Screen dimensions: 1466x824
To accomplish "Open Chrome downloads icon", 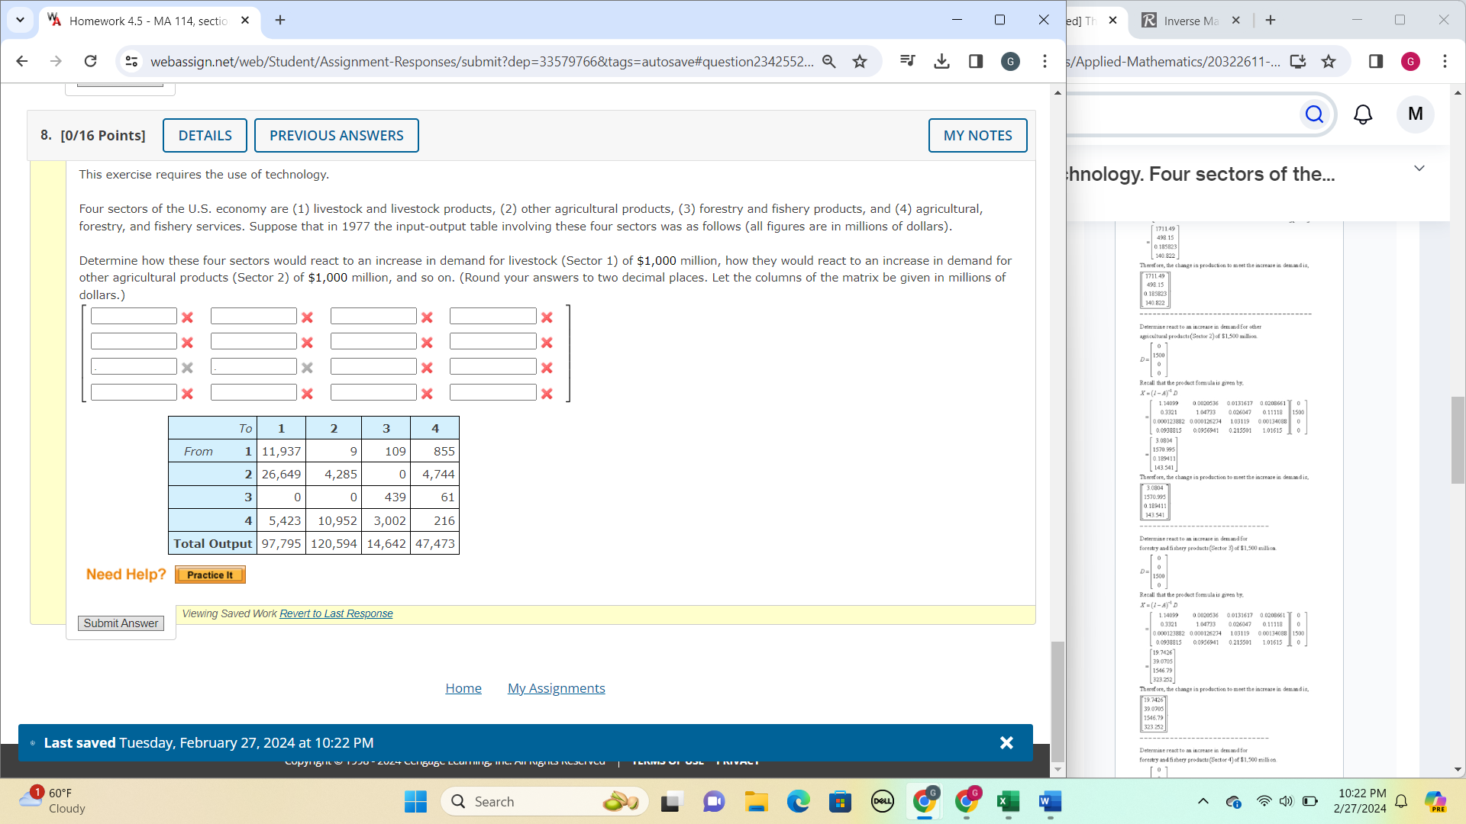I will pyautogui.click(x=941, y=61).
